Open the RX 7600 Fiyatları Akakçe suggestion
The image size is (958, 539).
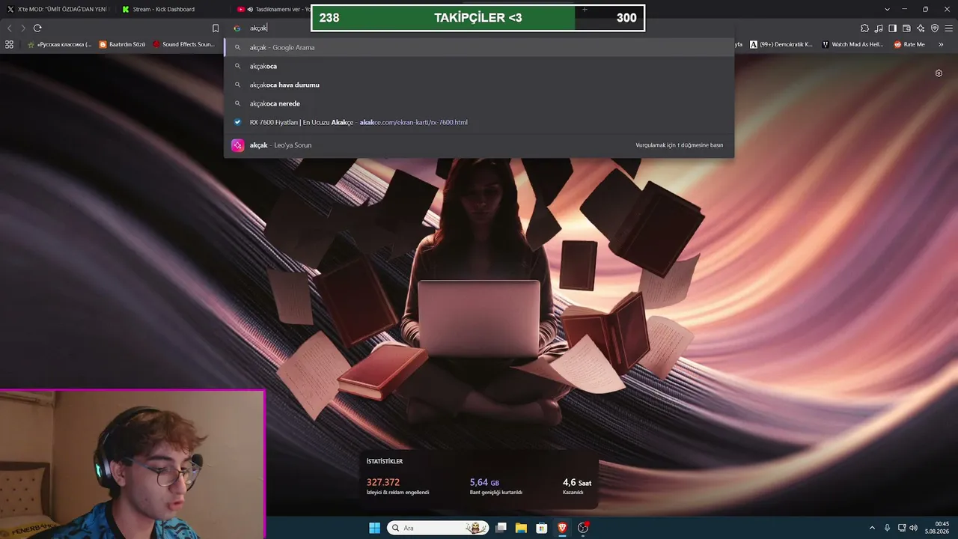pyautogui.click(x=479, y=122)
